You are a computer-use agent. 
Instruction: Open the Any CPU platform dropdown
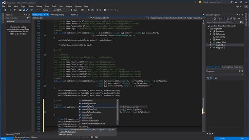(x=61, y=10)
